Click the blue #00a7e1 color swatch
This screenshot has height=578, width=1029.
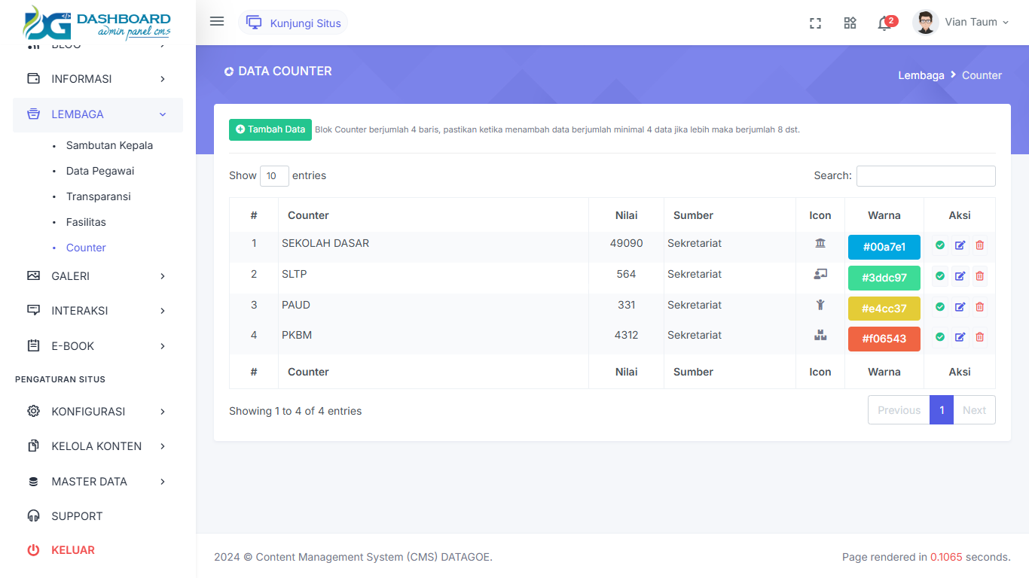[x=884, y=246]
